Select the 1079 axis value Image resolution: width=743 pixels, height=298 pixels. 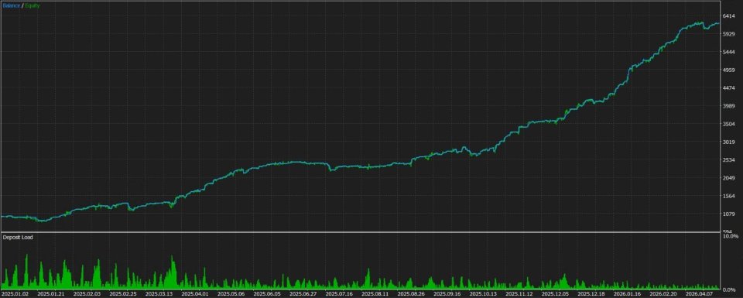(x=728, y=214)
